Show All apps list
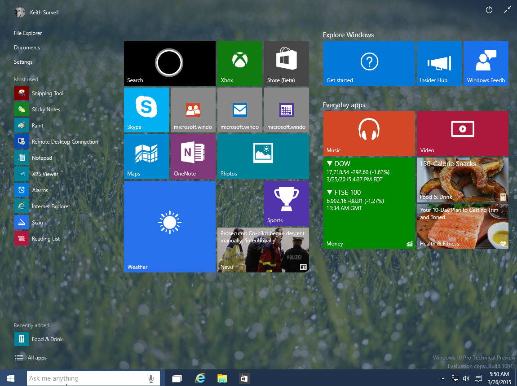Screen dimensions: 517x386 (31, 358)
